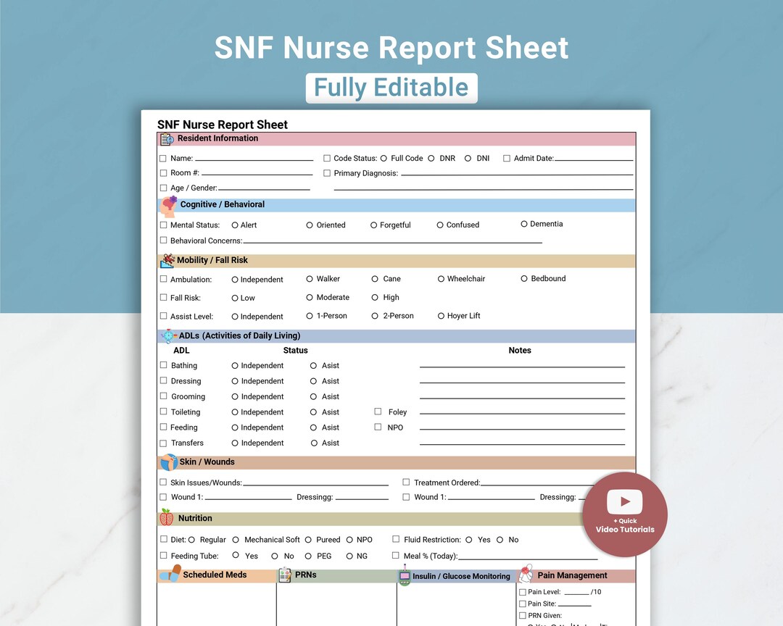Choose Wheelchair for Ambulation

click(441, 279)
